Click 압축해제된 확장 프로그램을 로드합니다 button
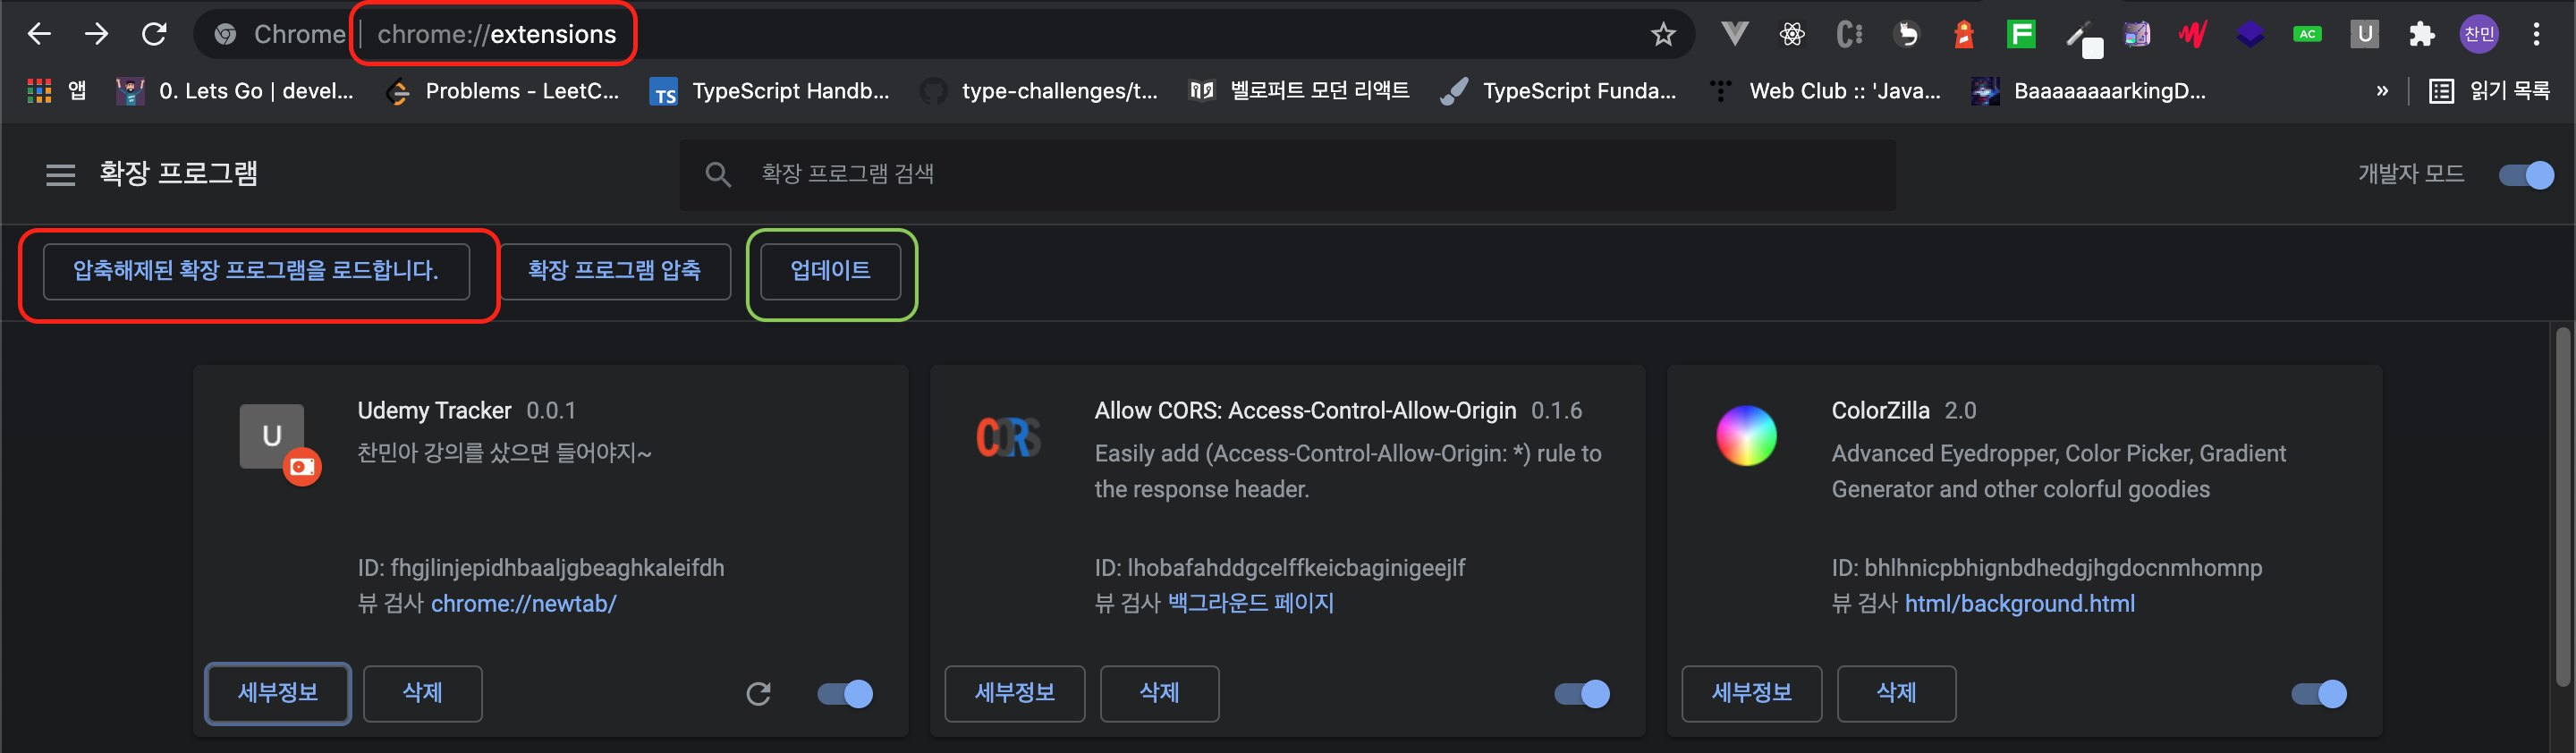 256,271
